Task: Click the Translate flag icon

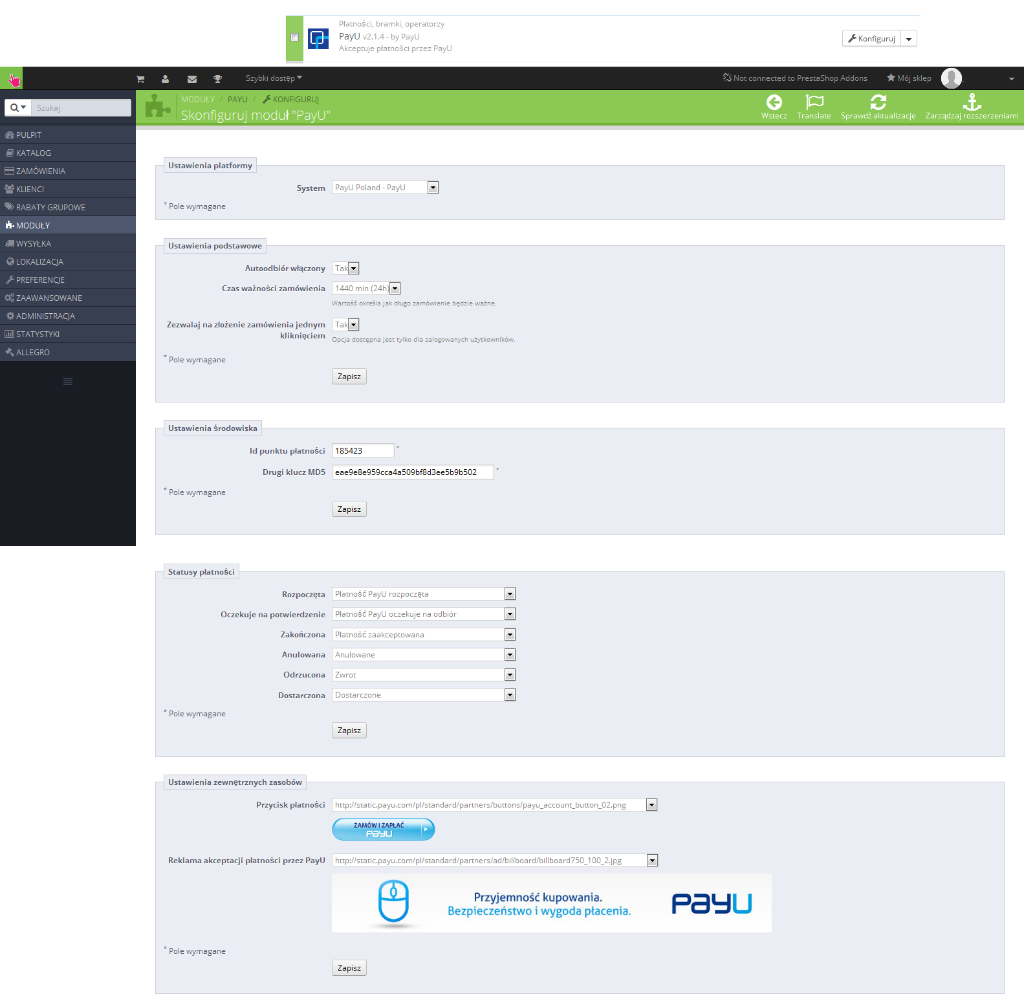Action: (814, 102)
